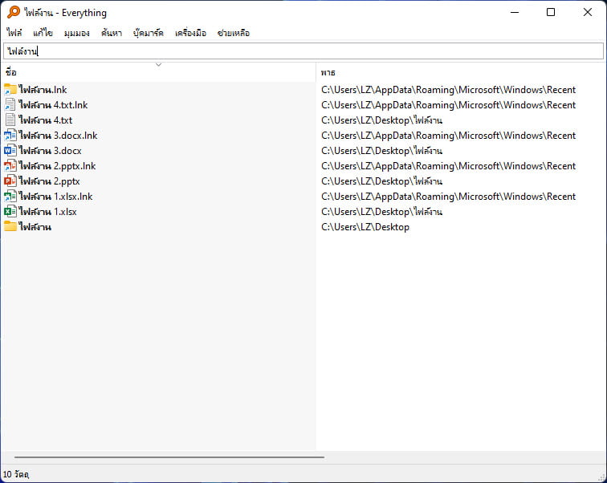This screenshot has height=483, width=607.
Task: Select the ไฟล์งาน folder name in last row
Action: [x=35, y=226]
